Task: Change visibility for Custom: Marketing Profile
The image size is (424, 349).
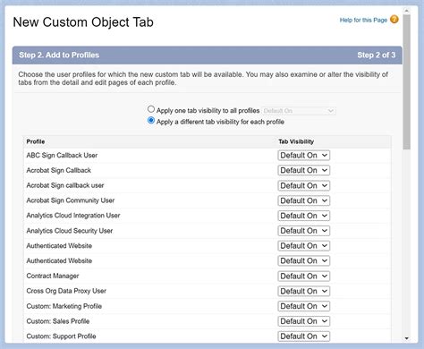Action: click(x=303, y=306)
